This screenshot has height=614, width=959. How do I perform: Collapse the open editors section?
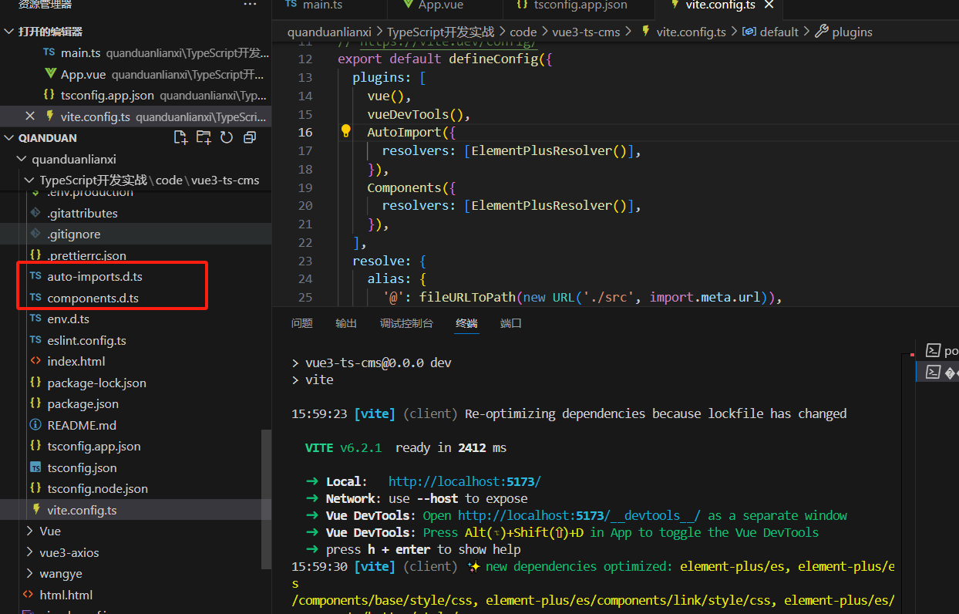[8, 32]
